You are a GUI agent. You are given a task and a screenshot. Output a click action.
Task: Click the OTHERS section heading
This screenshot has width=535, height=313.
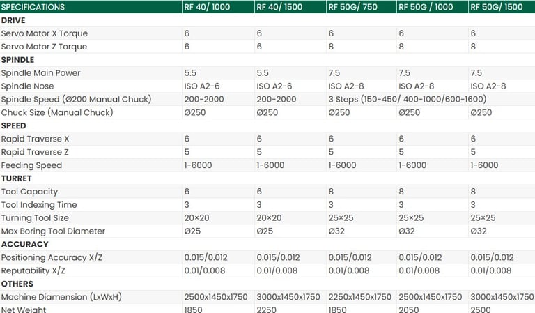pos(17,284)
